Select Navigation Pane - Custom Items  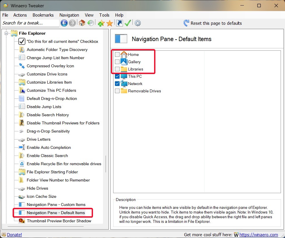(56, 204)
